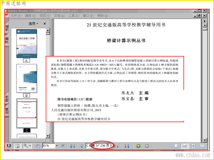Switch to single page layout
This screenshot has height=160, width=214.
point(176,146)
